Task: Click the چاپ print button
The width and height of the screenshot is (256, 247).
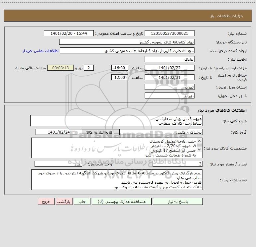Action: [82, 202]
